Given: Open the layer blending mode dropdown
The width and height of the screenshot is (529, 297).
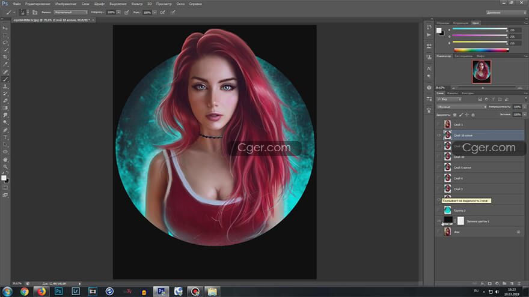Looking at the screenshot, I should pyautogui.click(x=462, y=107).
